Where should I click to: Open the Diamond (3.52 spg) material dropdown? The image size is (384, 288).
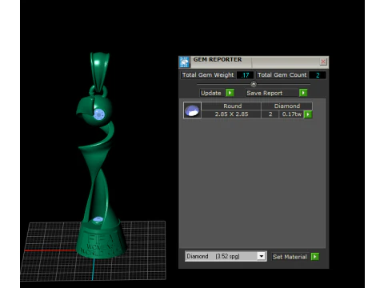(226, 256)
